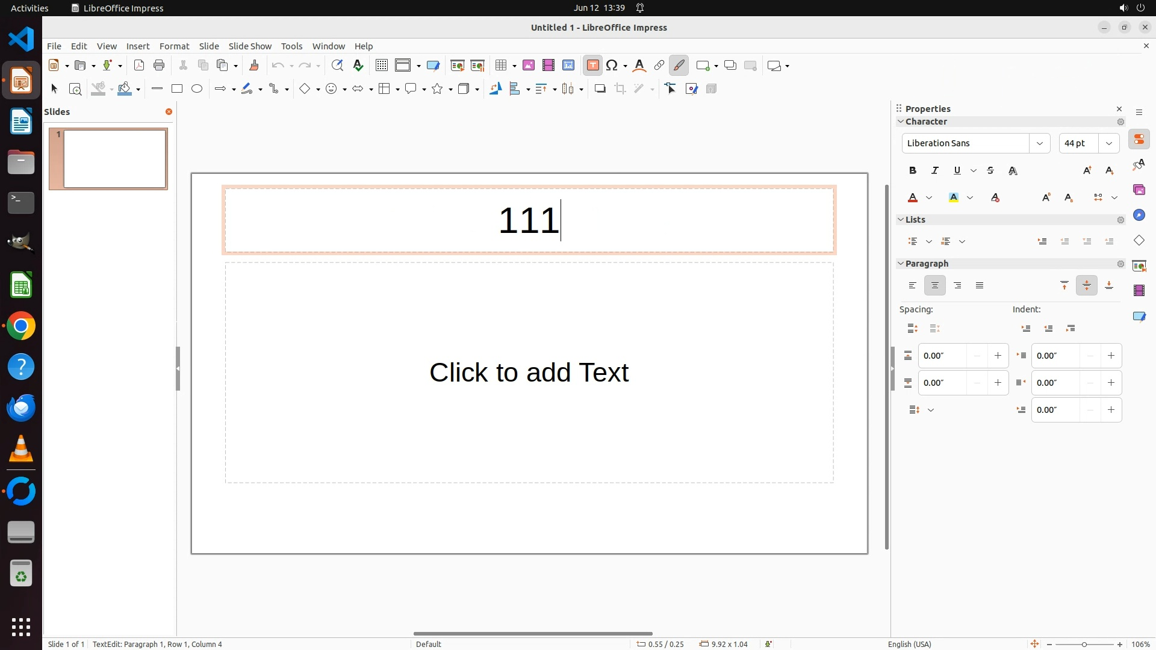1156x650 pixels.
Task: Open the Slide Show menu
Action: 250,46
